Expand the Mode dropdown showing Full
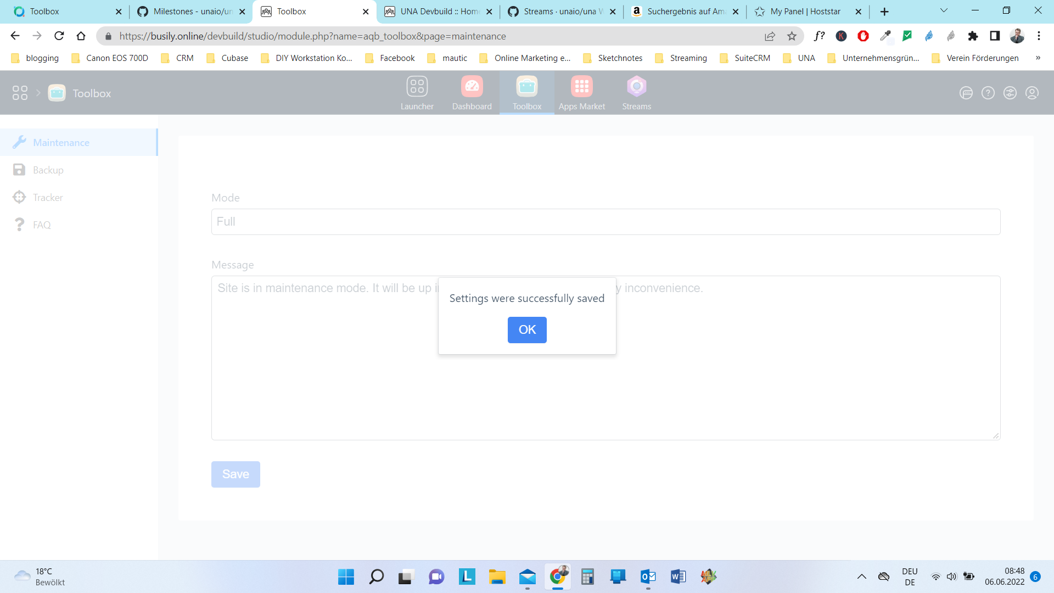1054x593 pixels. pyautogui.click(x=605, y=222)
